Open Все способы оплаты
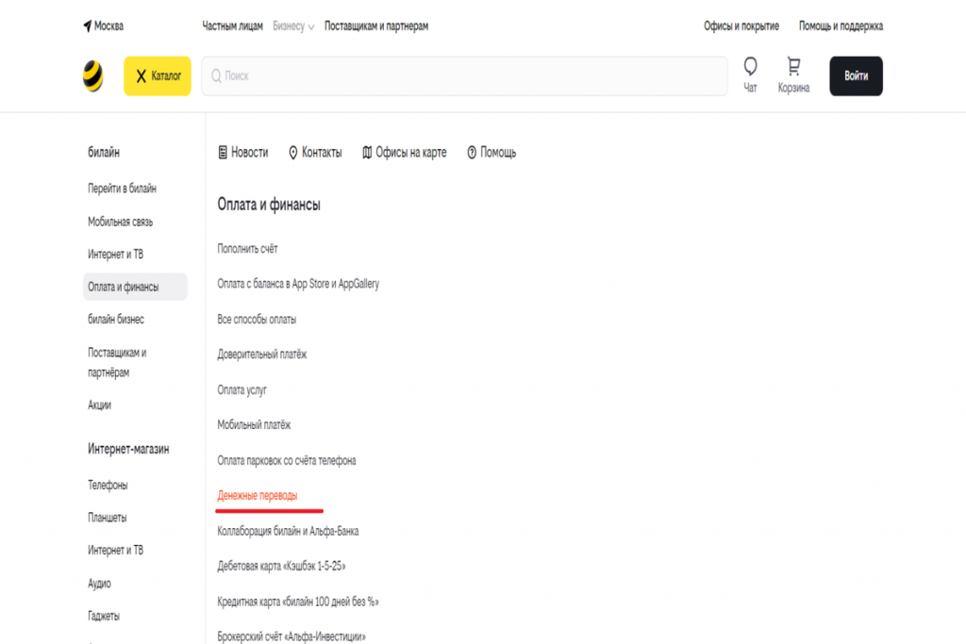Image resolution: width=966 pixels, height=644 pixels. (x=257, y=320)
